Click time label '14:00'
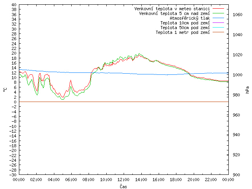 (x=141, y=180)
